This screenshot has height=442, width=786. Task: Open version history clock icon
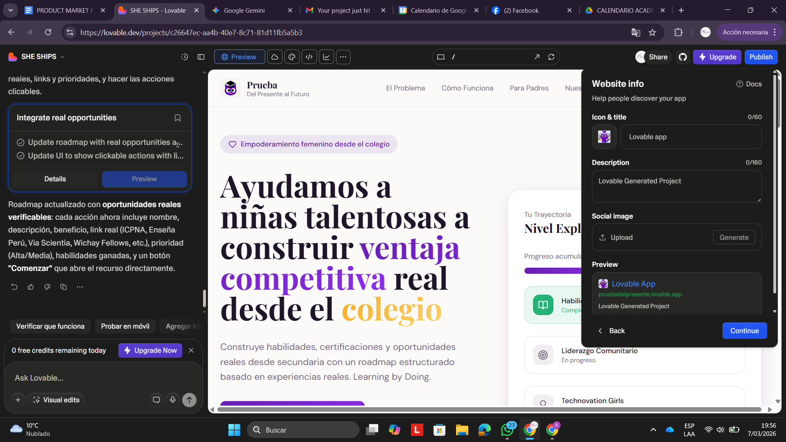pyautogui.click(x=185, y=57)
